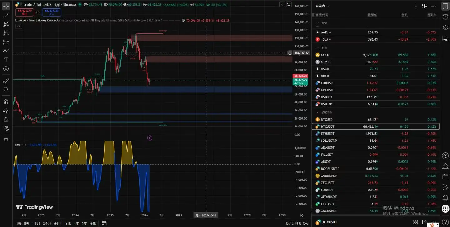Select AAPL in the watchlist

click(376, 32)
